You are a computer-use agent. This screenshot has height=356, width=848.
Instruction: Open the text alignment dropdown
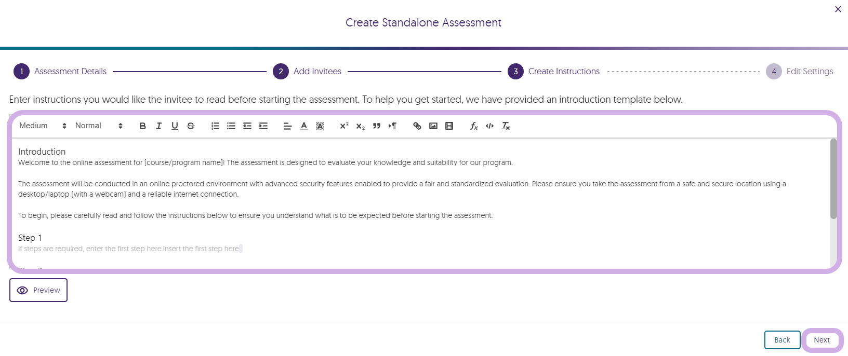[287, 126]
